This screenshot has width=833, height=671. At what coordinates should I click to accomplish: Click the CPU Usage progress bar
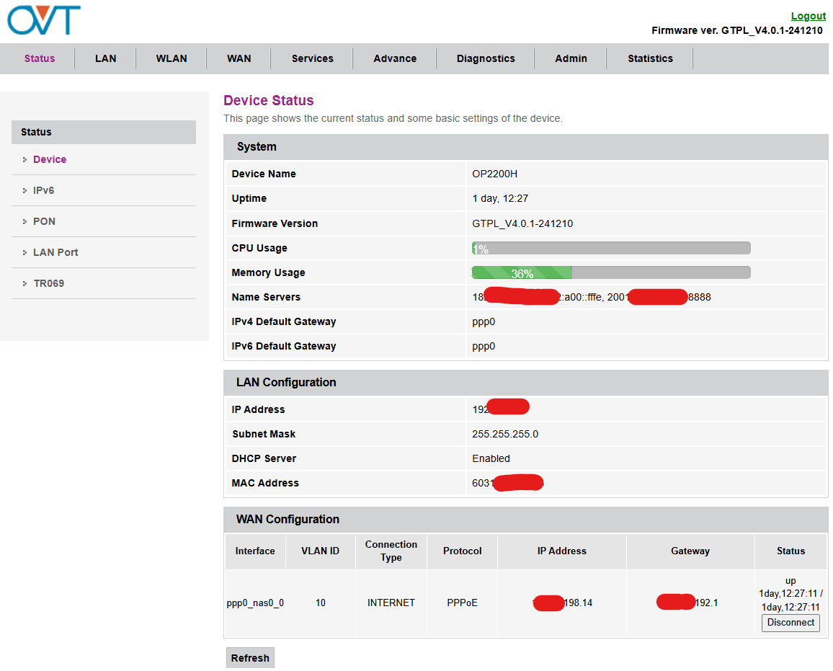coord(611,248)
